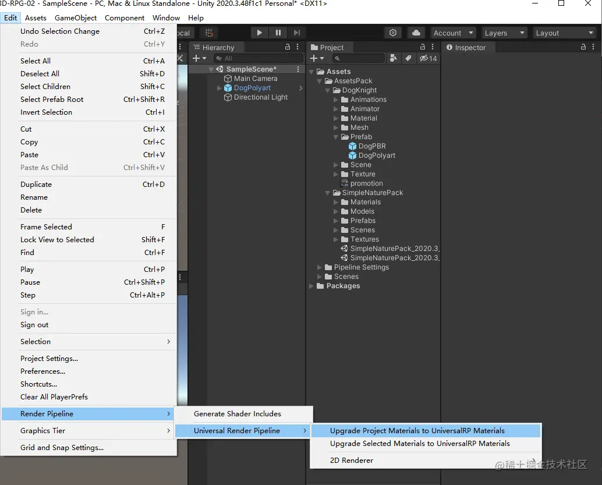
Task: Open the Selection submenu
Action: click(x=88, y=341)
